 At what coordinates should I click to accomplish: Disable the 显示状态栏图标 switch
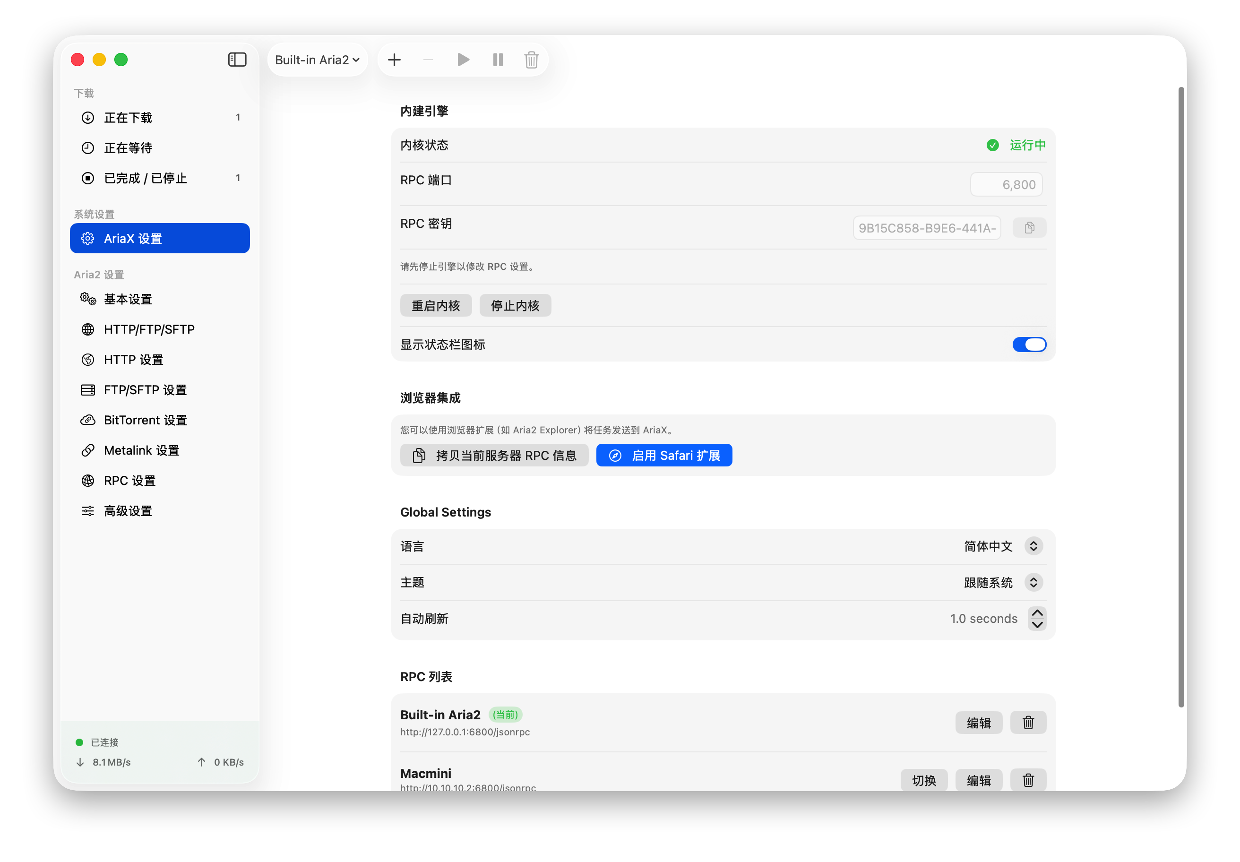coord(1029,344)
